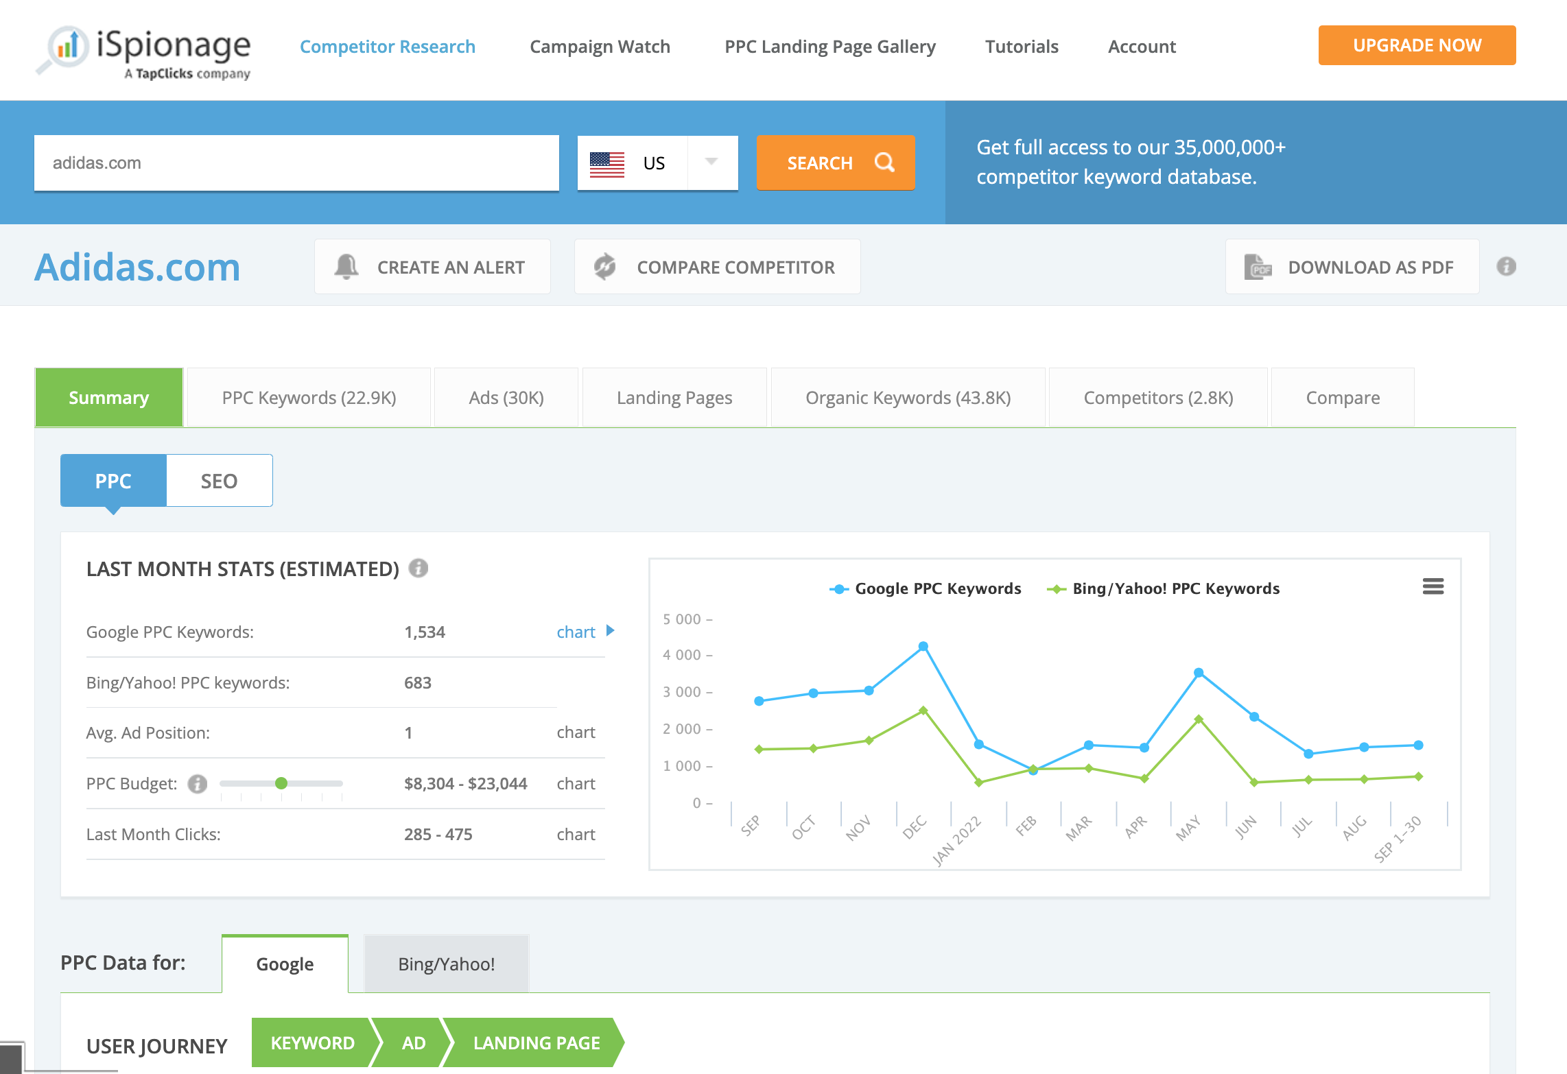The width and height of the screenshot is (1567, 1074).
Task: Open Campaign Watch menu
Action: [600, 47]
